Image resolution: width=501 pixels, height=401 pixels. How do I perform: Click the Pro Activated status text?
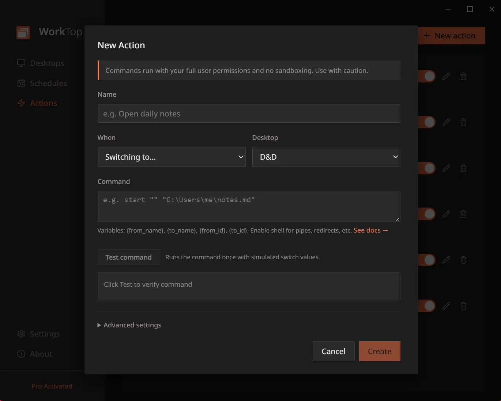tap(52, 386)
